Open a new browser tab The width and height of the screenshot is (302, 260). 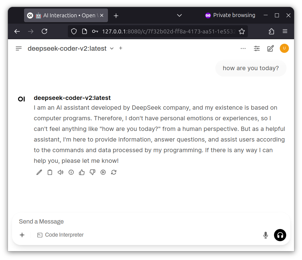tap(116, 15)
